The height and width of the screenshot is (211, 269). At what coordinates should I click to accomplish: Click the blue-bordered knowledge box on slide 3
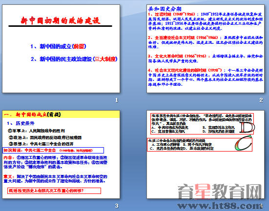[x=53, y=150]
